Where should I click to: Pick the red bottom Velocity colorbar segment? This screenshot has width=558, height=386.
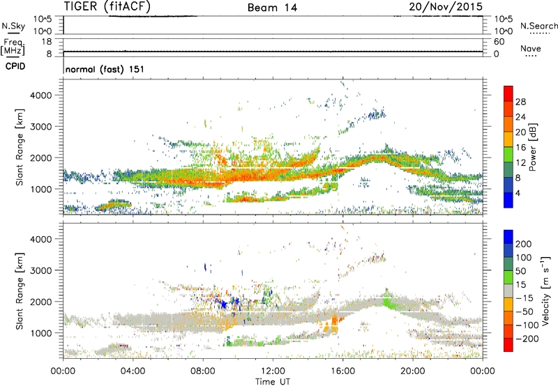(508, 345)
